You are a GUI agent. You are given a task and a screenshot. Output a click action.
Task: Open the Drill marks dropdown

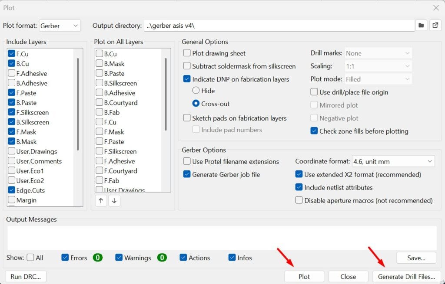pyautogui.click(x=378, y=53)
